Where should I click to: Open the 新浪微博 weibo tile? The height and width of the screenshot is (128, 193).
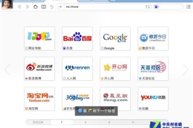[40, 69]
